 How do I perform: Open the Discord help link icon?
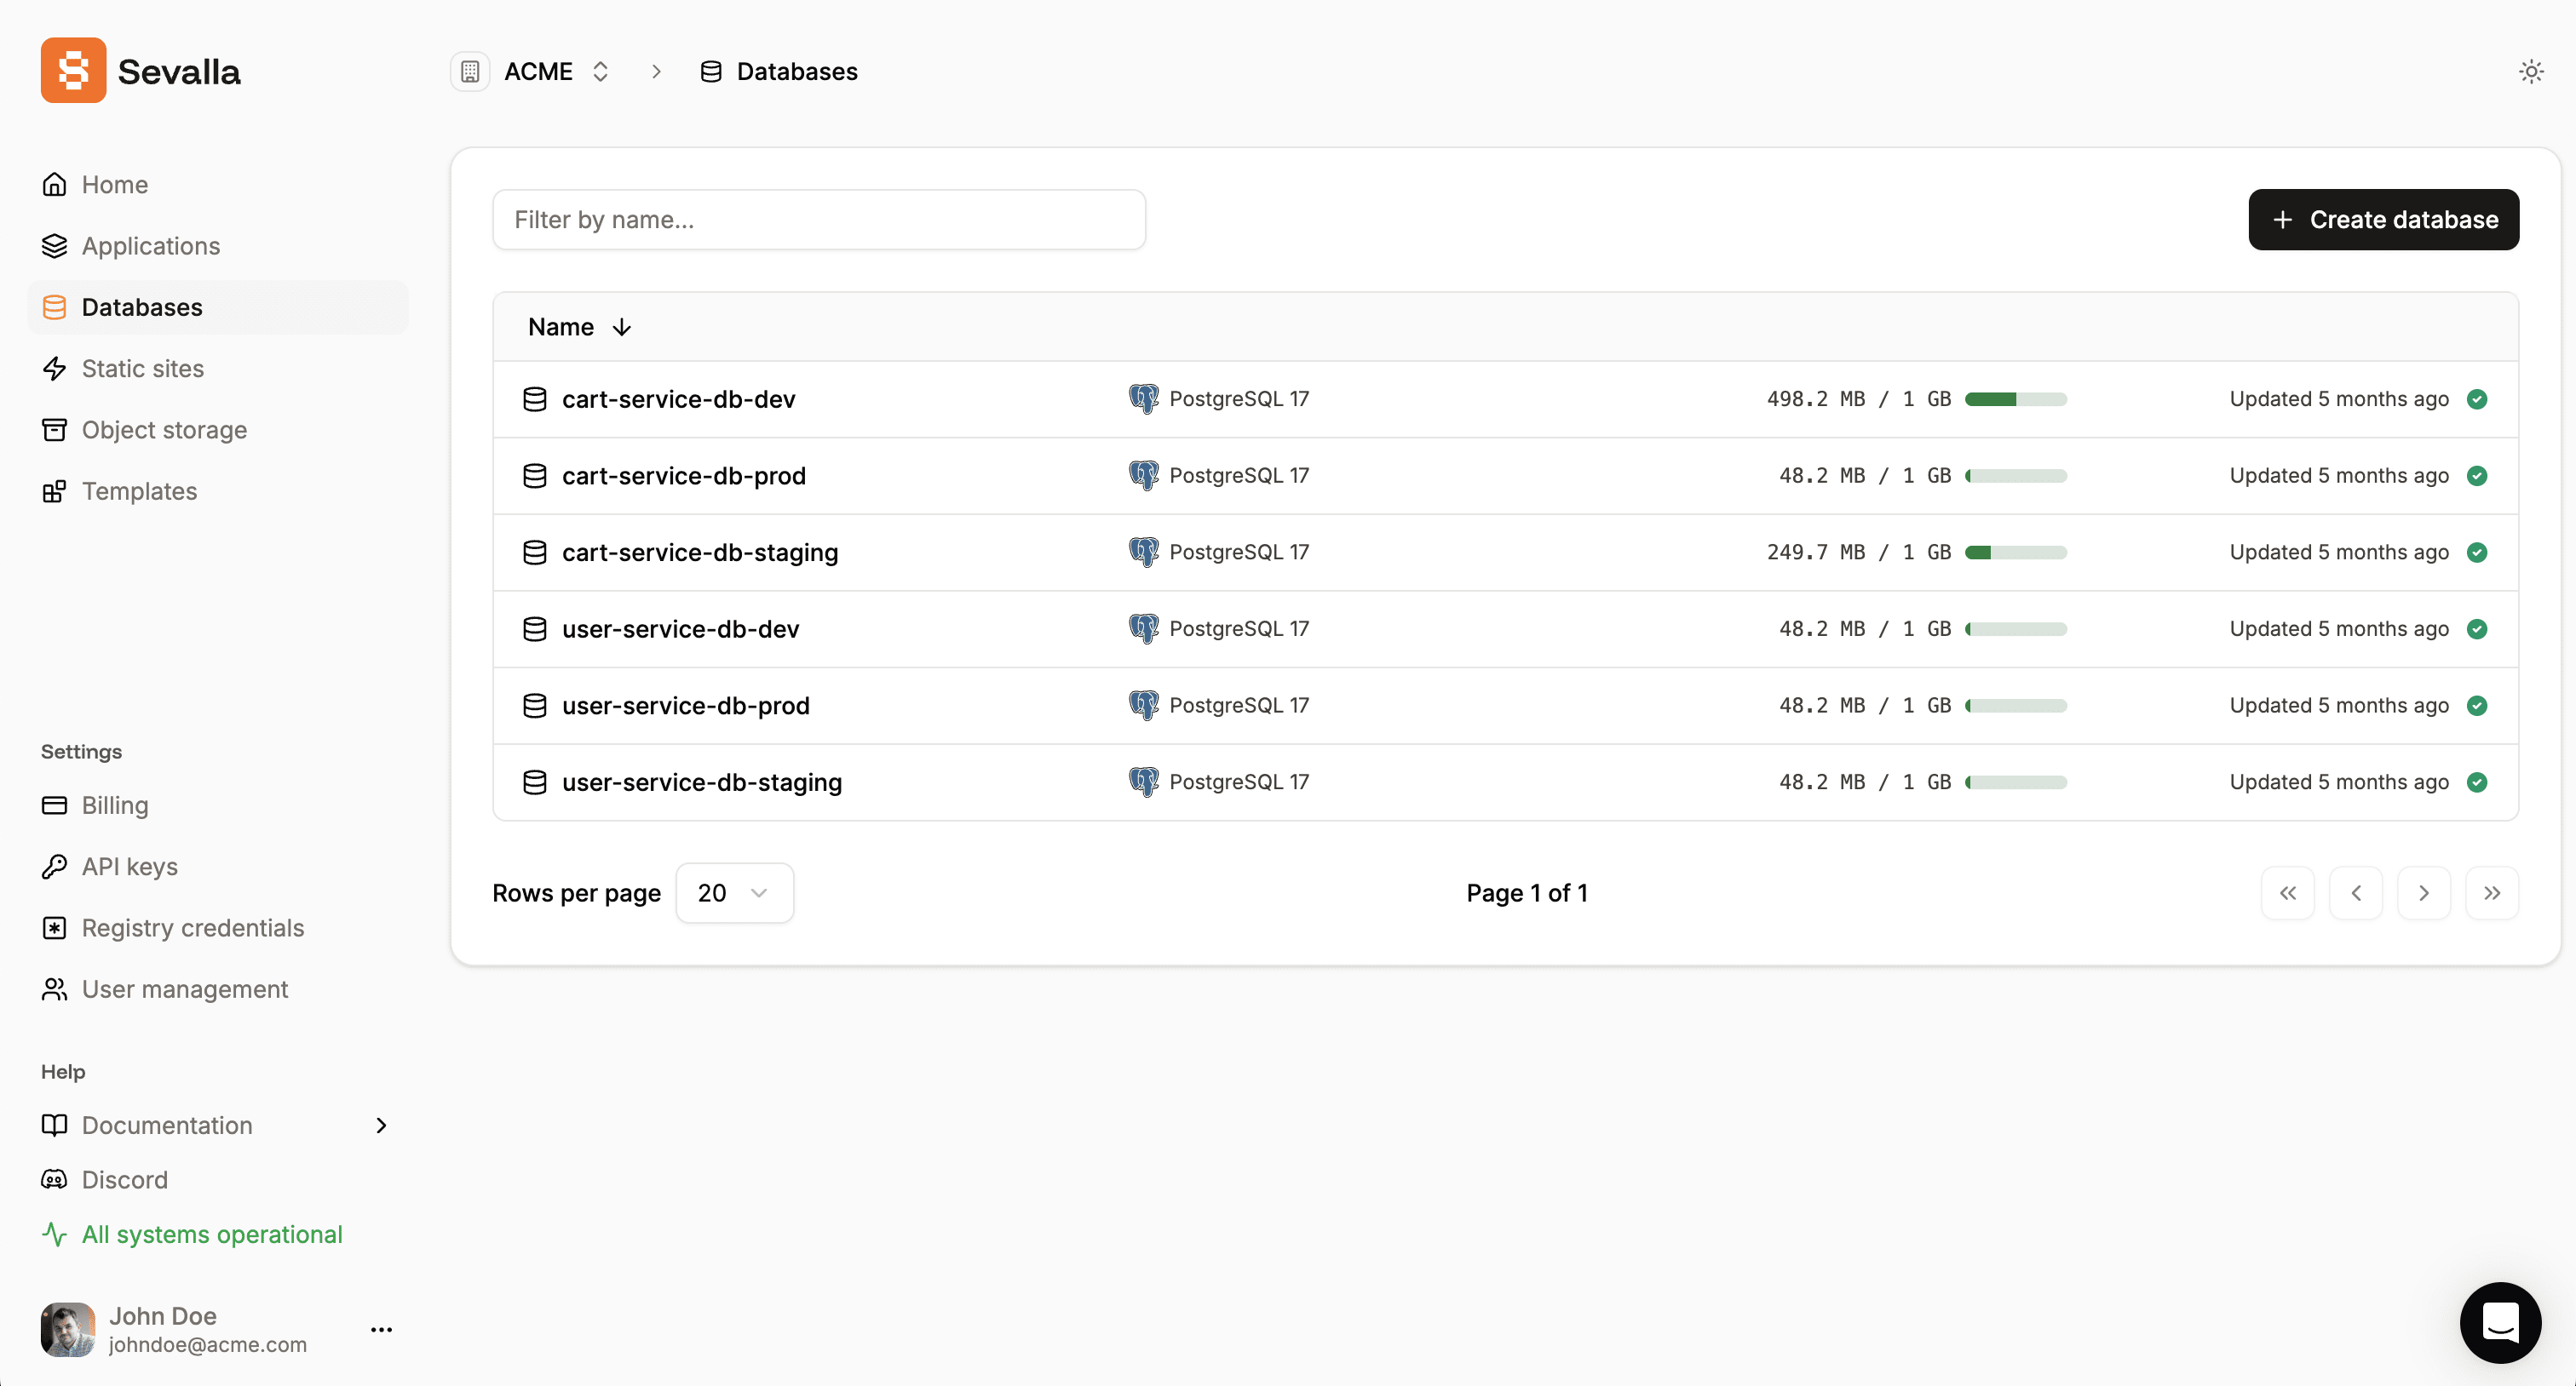click(55, 1179)
